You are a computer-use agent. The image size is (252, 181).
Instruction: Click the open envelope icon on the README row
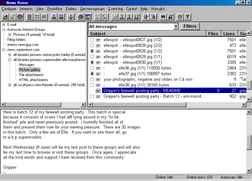point(98,90)
